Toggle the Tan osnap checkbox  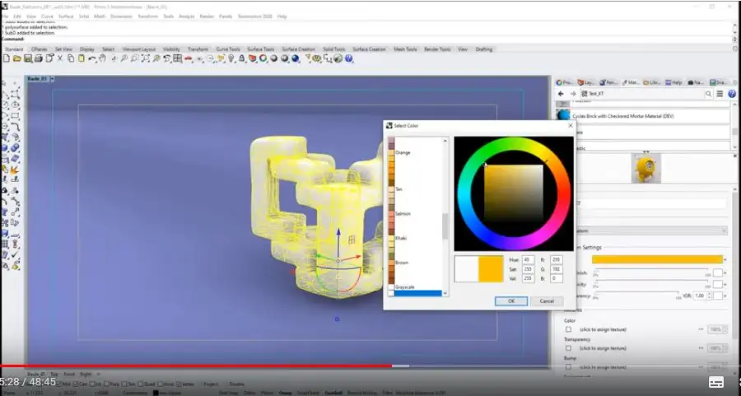pyautogui.click(x=125, y=384)
